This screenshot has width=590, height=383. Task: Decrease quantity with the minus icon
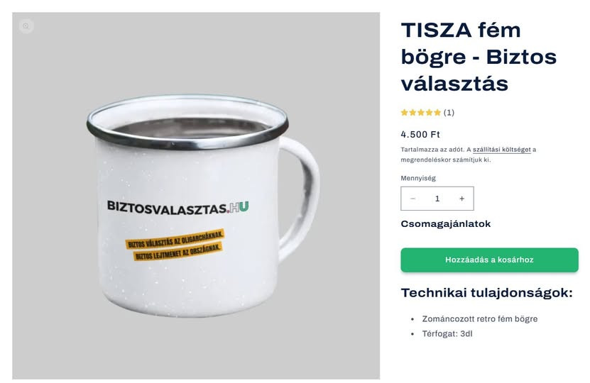click(413, 199)
